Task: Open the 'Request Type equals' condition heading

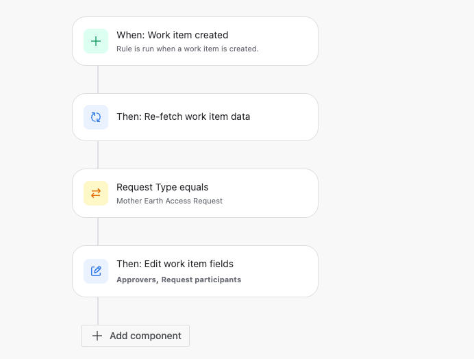Action: pos(162,187)
